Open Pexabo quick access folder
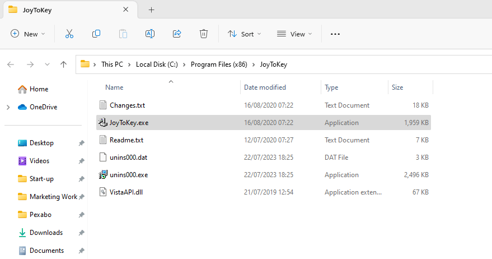The height and width of the screenshot is (259, 492). (x=35, y=215)
